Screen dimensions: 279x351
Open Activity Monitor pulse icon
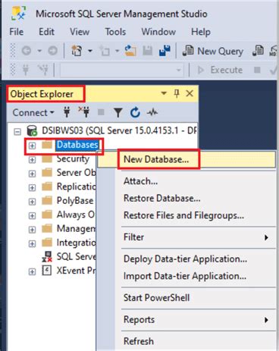[152, 112]
